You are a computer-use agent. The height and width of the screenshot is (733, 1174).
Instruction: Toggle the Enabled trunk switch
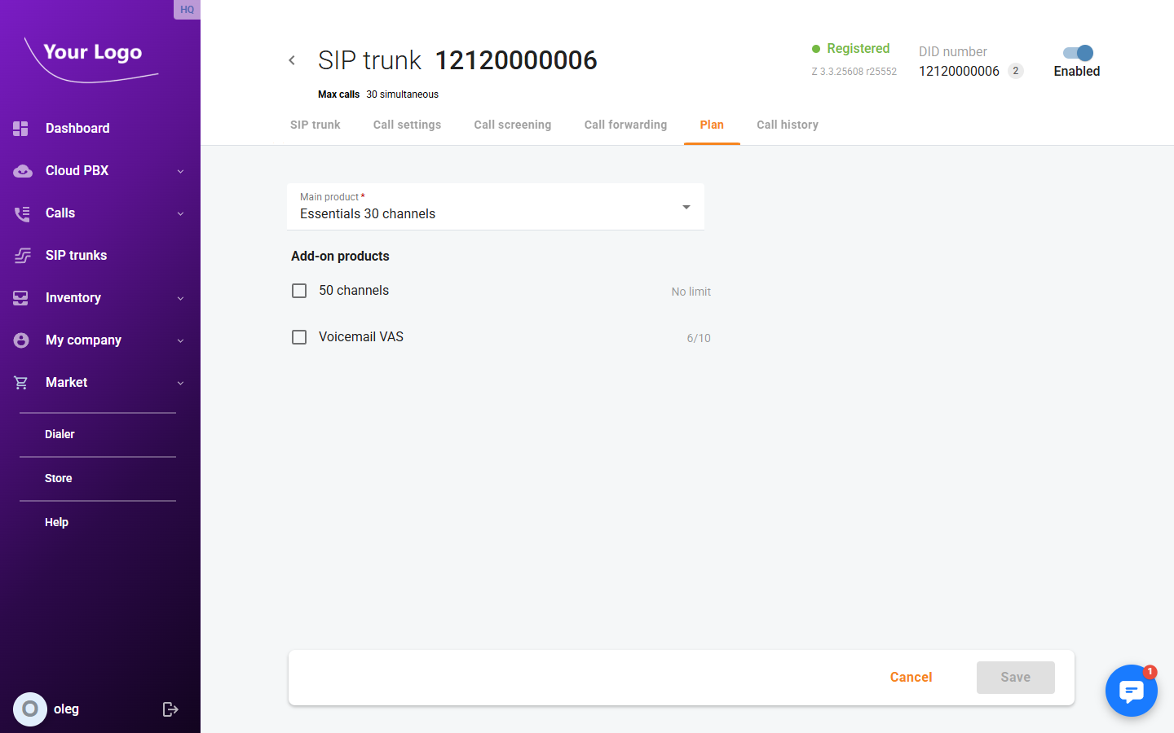[x=1078, y=53]
